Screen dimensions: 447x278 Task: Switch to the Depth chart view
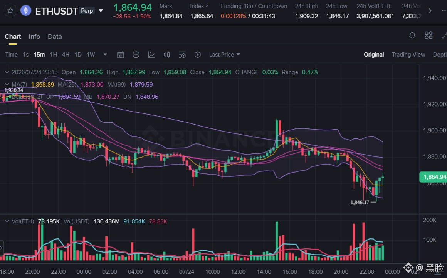coord(440,54)
